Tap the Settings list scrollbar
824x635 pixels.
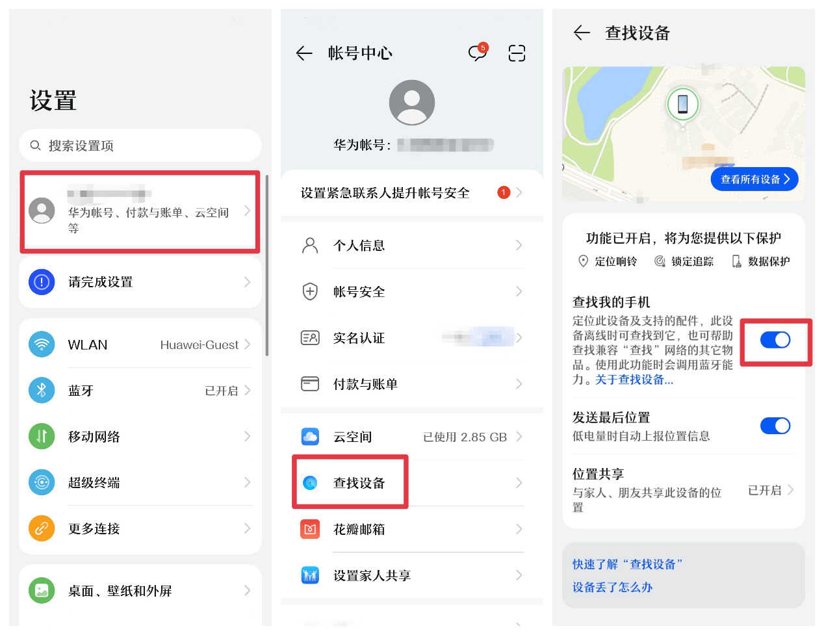click(x=266, y=265)
